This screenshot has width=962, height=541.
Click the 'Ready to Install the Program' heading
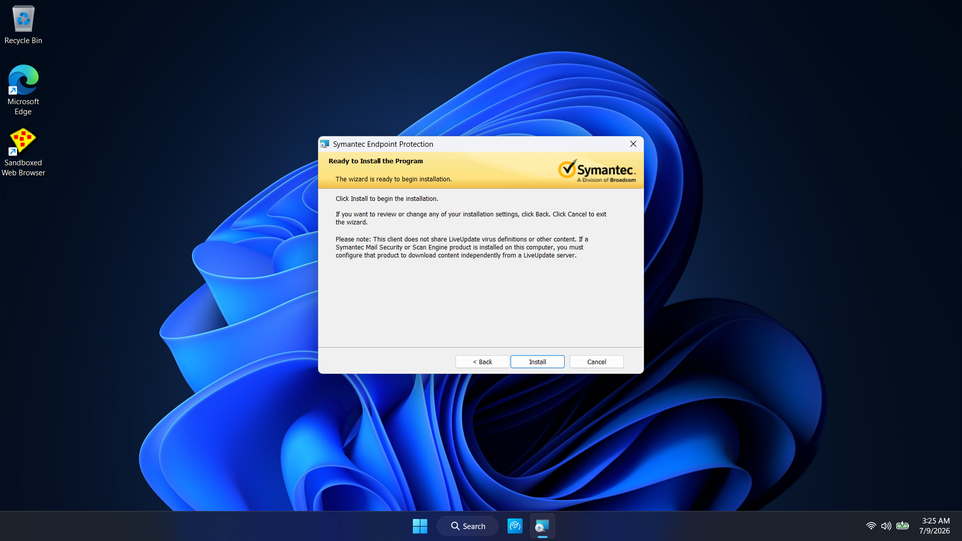[376, 161]
